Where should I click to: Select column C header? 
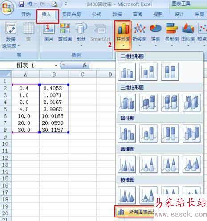tap(83, 74)
